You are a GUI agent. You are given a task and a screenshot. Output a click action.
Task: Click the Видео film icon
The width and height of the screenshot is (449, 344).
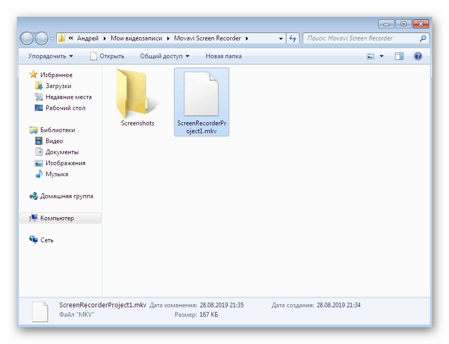tap(39, 141)
